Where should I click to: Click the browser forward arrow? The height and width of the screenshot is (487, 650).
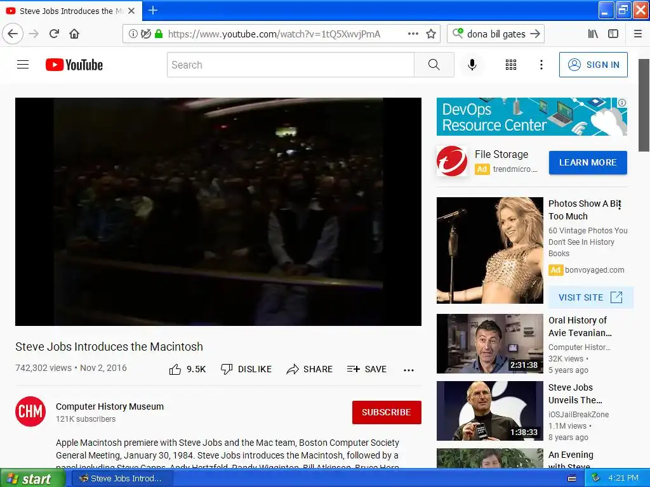coord(34,34)
